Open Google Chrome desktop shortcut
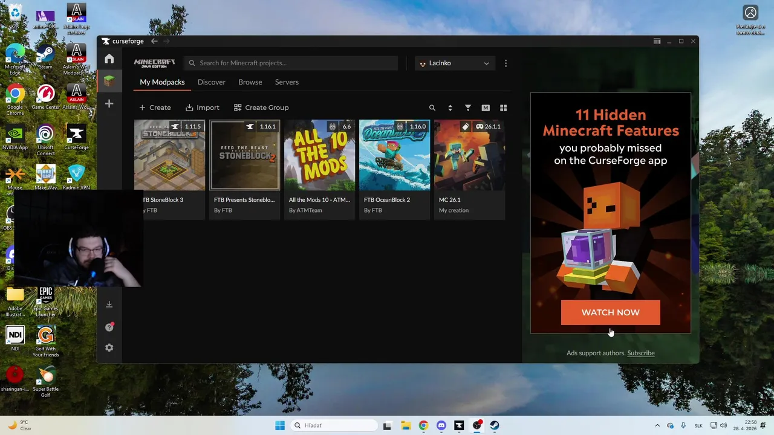 point(15,100)
